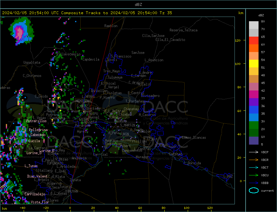This screenshot has width=277, height=212.
Task: Click the 60 tick on the bottom axis
Action: pos(140,208)
